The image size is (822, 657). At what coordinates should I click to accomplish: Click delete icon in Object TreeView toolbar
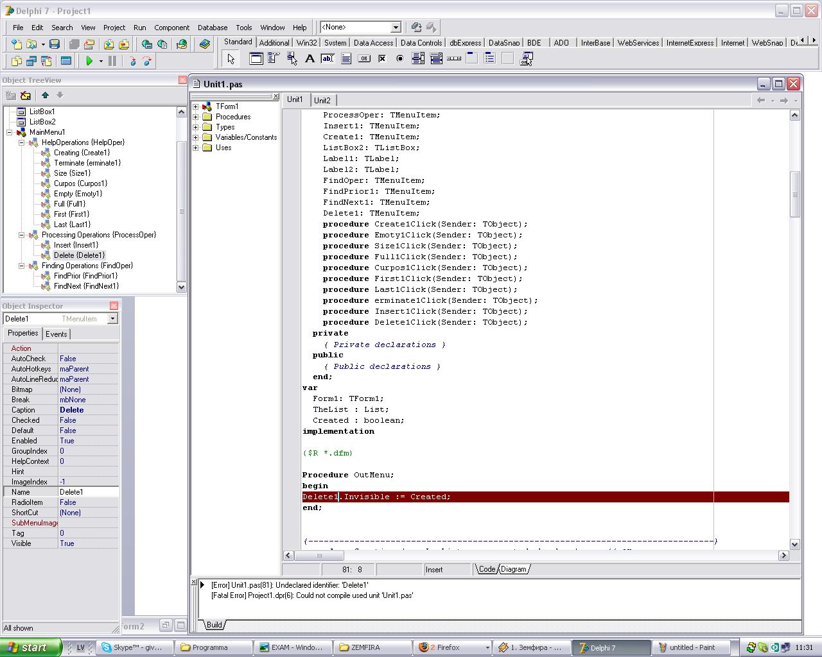[x=26, y=96]
